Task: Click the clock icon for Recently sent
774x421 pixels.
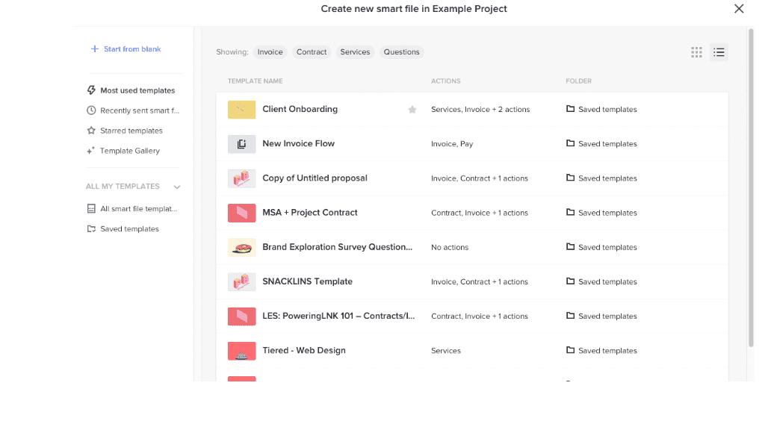Action: (91, 110)
